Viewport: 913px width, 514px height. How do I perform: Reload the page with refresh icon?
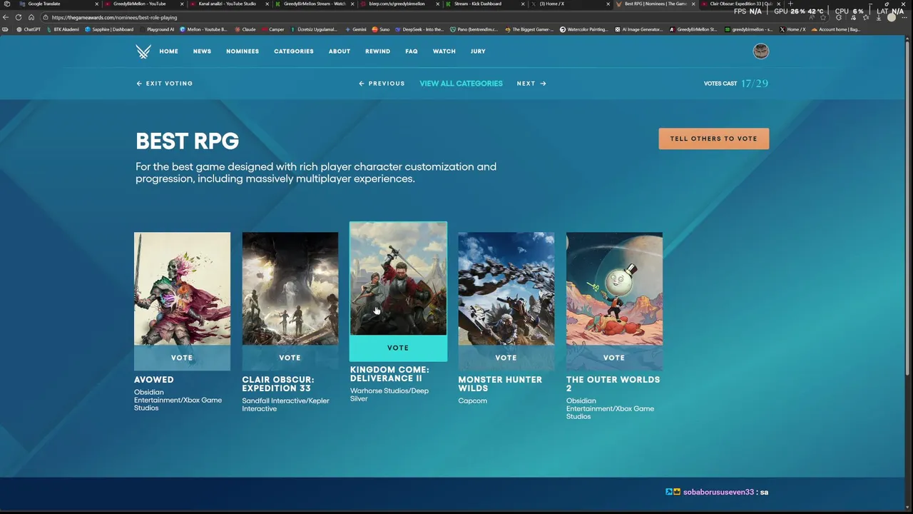coord(19,17)
